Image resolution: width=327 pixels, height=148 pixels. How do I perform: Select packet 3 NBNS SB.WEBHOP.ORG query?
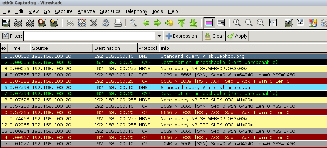point(164,68)
